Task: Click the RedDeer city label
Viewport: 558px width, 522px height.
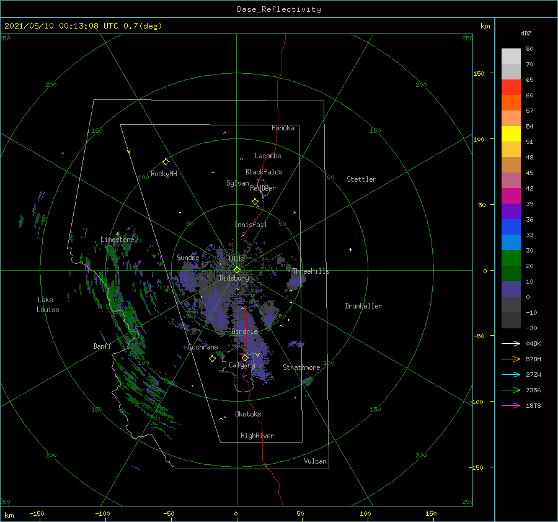Action: coord(263,188)
